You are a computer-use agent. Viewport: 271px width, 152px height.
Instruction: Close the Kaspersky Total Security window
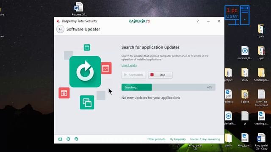pos(219,21)
